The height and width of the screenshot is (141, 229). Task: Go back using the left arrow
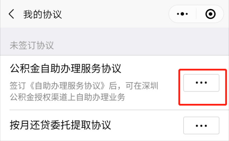tap(11, 14)
